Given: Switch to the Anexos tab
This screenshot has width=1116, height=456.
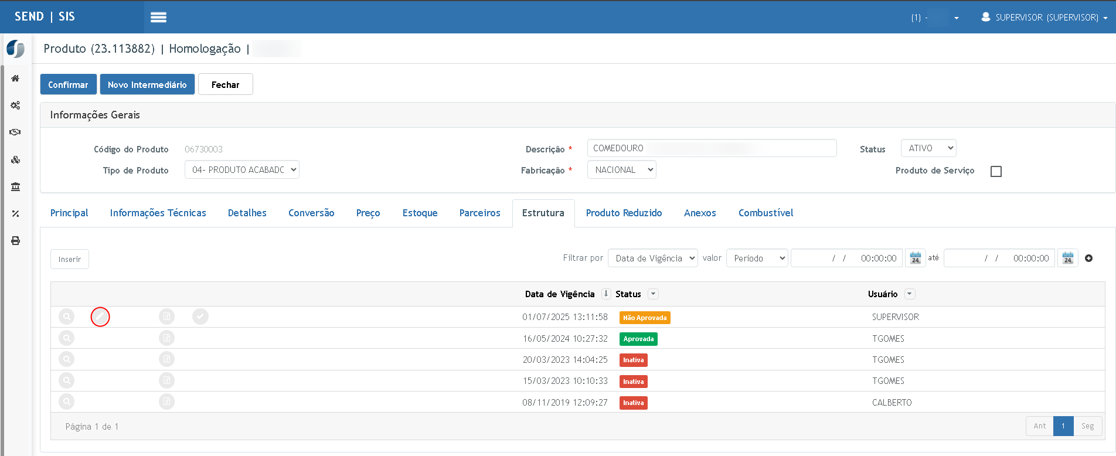Looking at the screenshot, I should (700, 213).
